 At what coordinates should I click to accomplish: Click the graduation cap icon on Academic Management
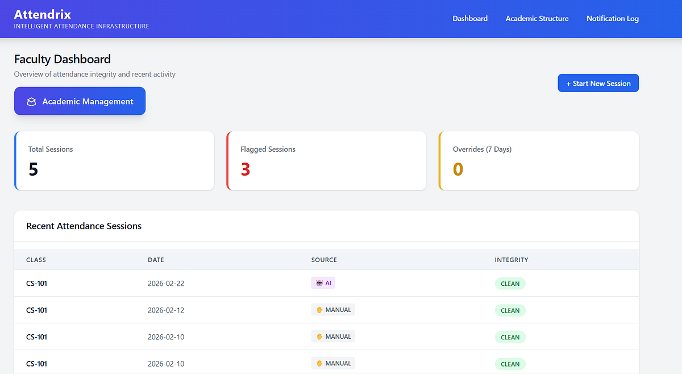[32, 102]
